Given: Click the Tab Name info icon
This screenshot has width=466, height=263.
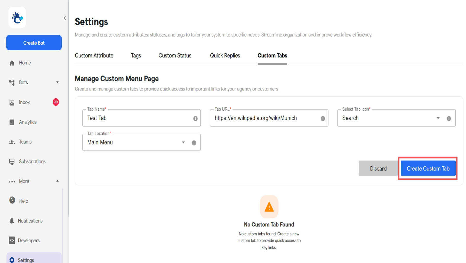Looking at the screenshot, I should tap(195, 118).
